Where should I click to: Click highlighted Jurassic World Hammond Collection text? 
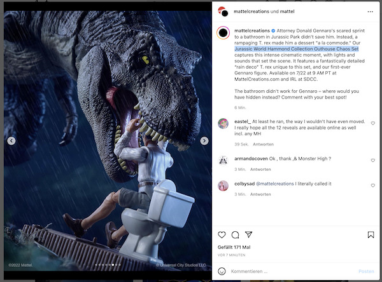(x=297, y=49)
